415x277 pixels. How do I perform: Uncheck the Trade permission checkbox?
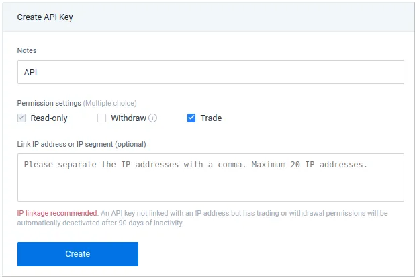[x=191, y=118]
